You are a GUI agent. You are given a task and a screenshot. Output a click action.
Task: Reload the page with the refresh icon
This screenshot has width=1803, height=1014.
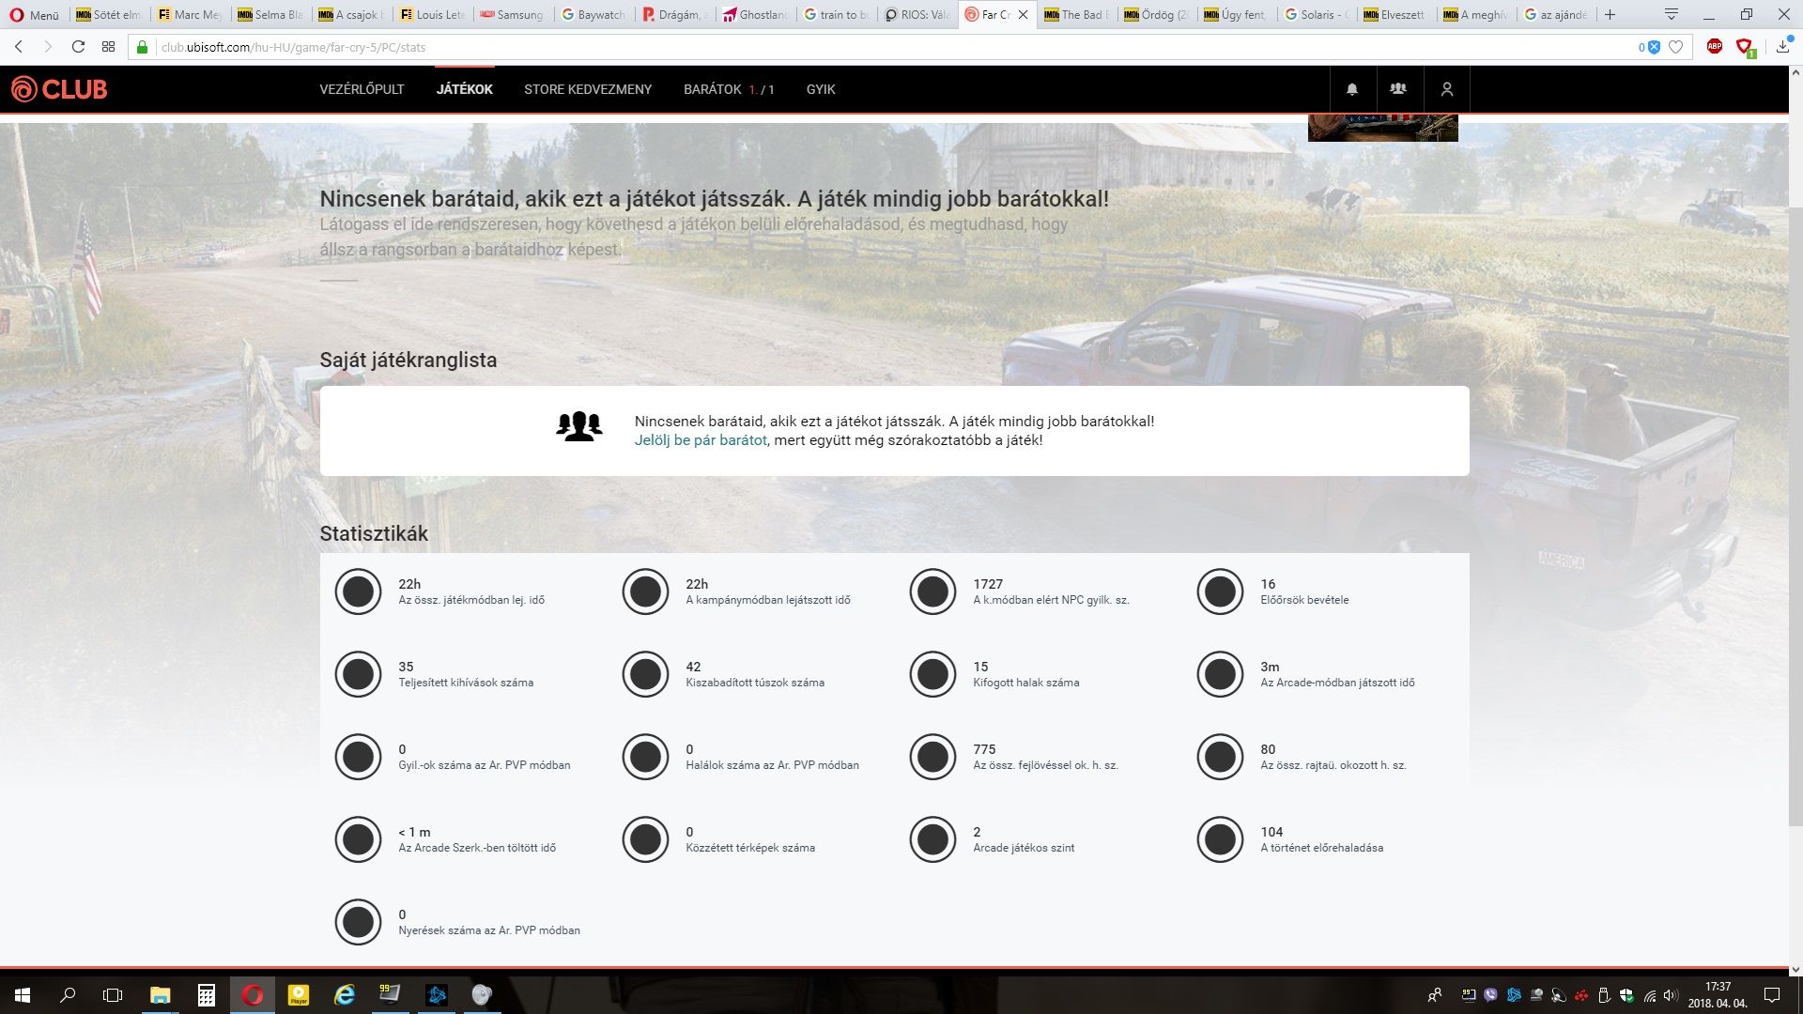(78, 47)
